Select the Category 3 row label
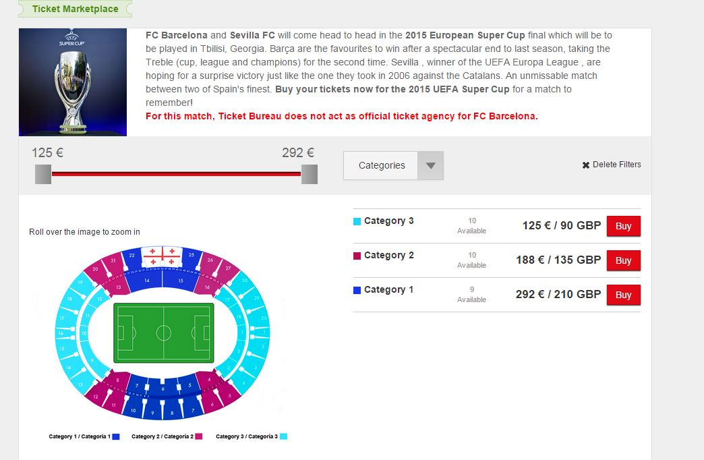 click(x=388, y=221)
